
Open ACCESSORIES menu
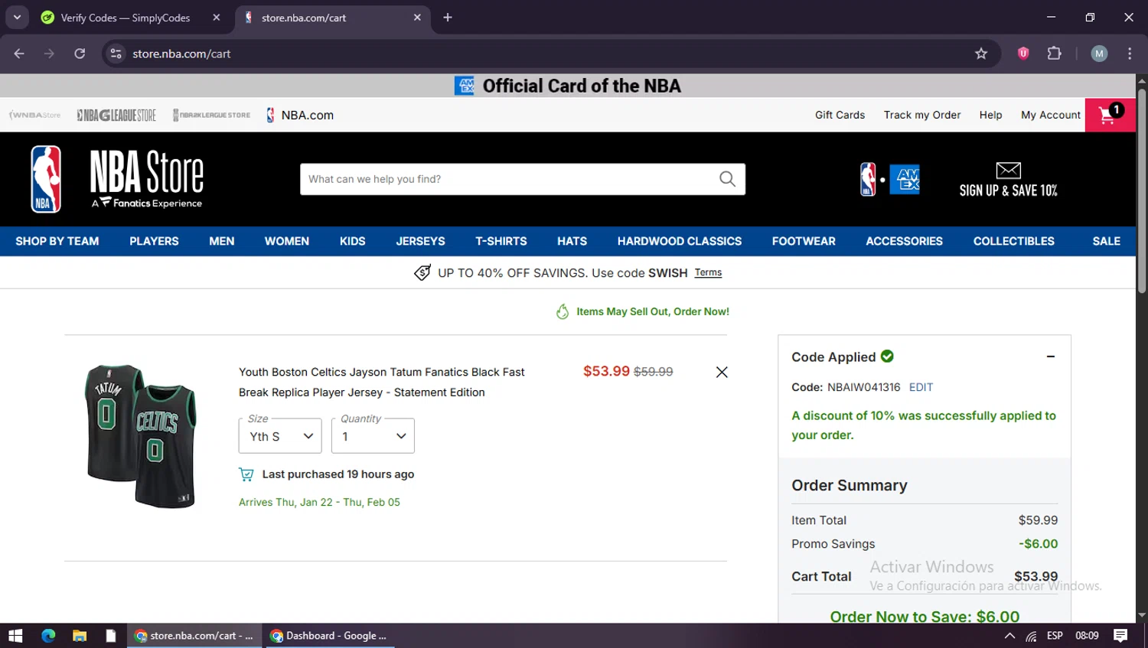coord(905,241)
